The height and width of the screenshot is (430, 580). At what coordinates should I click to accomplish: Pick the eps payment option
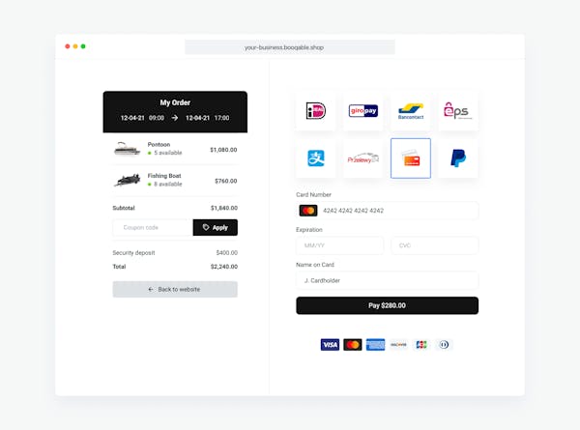coord(458,111)
